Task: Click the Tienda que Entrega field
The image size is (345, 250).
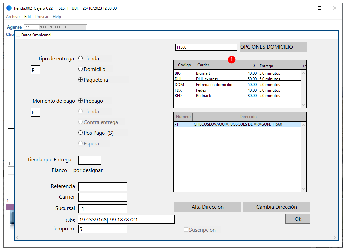Action: pyautogui.click(x=90, y=160)
